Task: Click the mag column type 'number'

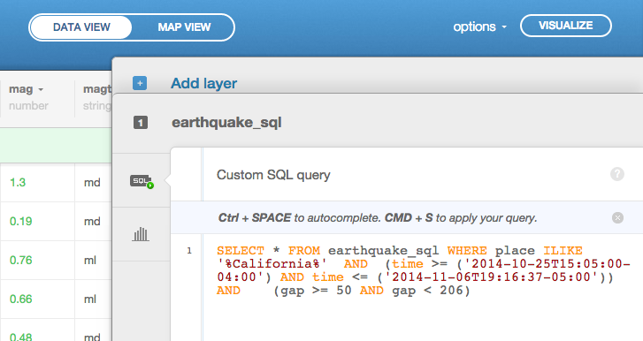Action: [x=28, y=106]
